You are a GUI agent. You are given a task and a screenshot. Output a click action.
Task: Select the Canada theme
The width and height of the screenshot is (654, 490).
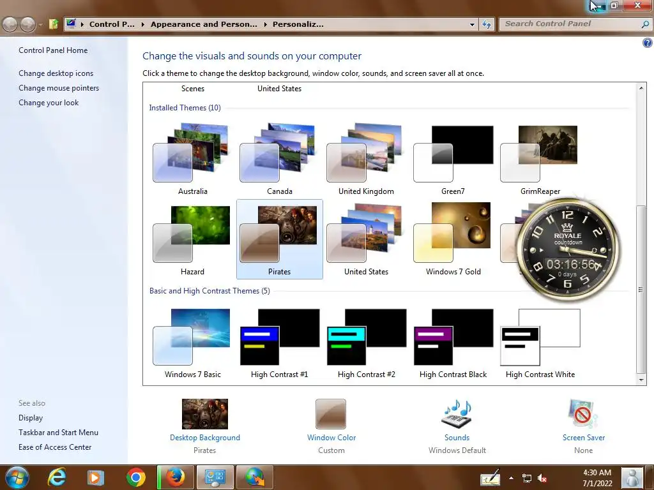click(279, 159)
